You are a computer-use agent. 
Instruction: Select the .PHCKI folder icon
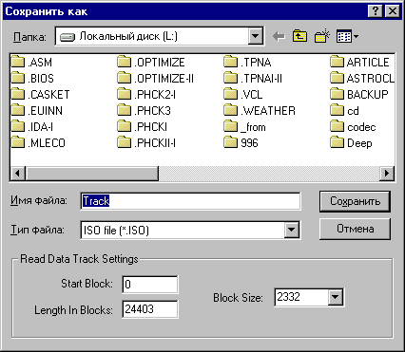(x=124, y=126)
